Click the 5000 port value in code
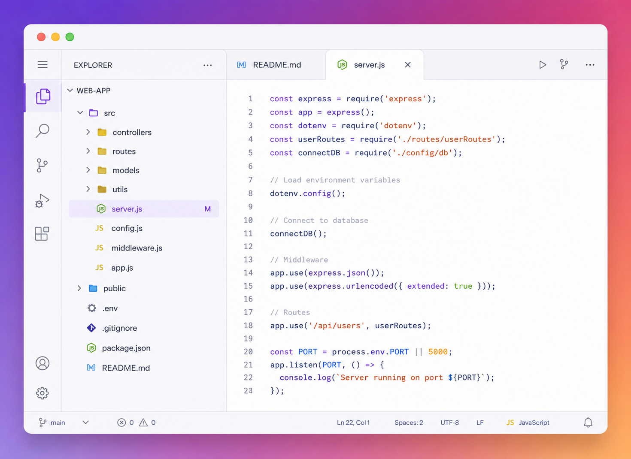631x459 pixels. [438, 352]
